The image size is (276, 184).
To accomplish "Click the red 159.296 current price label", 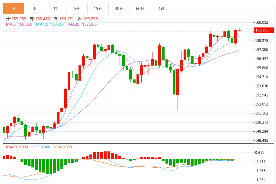I will pos(264,30).
